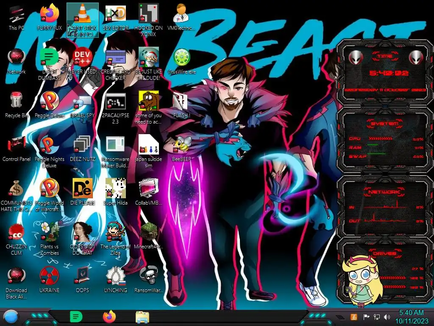Click the widget date text

(385, 90)
